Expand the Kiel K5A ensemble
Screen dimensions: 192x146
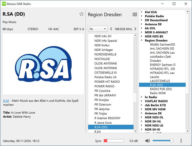(142, 12)
